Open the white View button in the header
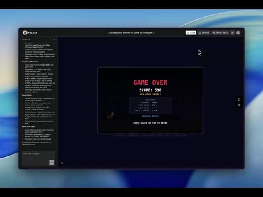The width and height of the screenshot is (263, 197). click(x=191, y=33)
